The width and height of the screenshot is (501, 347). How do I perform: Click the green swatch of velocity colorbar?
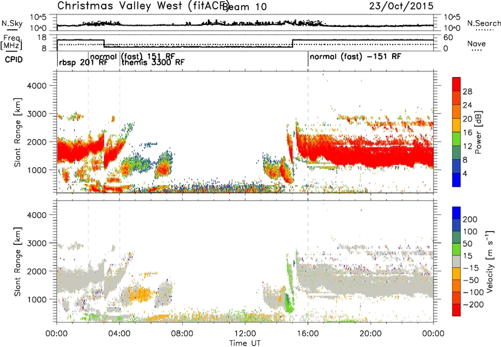coord(457,249)
